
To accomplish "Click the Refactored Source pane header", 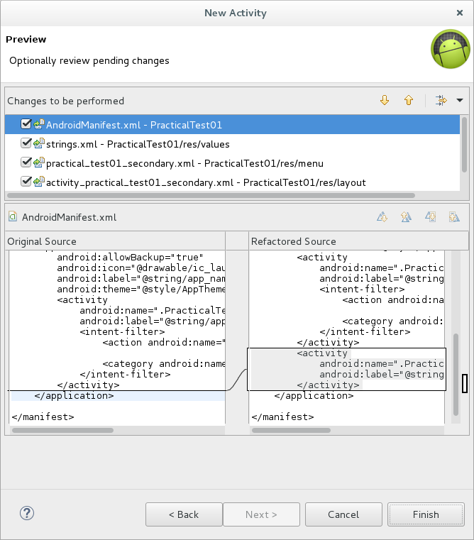I will (x=358, y=241).
